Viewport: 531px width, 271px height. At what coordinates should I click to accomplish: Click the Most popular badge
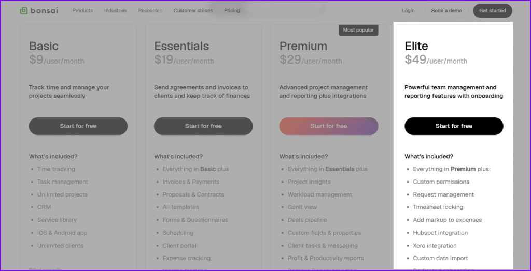click(358, 30)
